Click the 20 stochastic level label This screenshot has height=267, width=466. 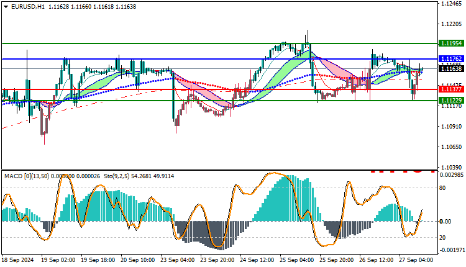442,238
